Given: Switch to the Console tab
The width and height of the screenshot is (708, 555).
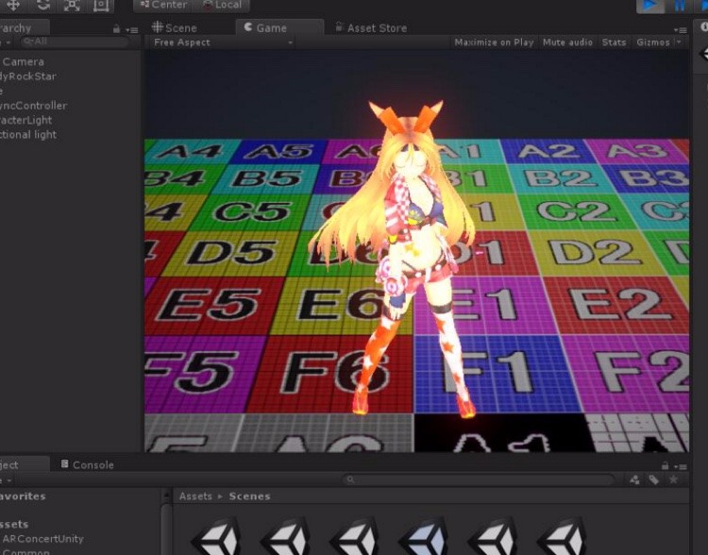Looking at the screenshot, I should point(88,464).
